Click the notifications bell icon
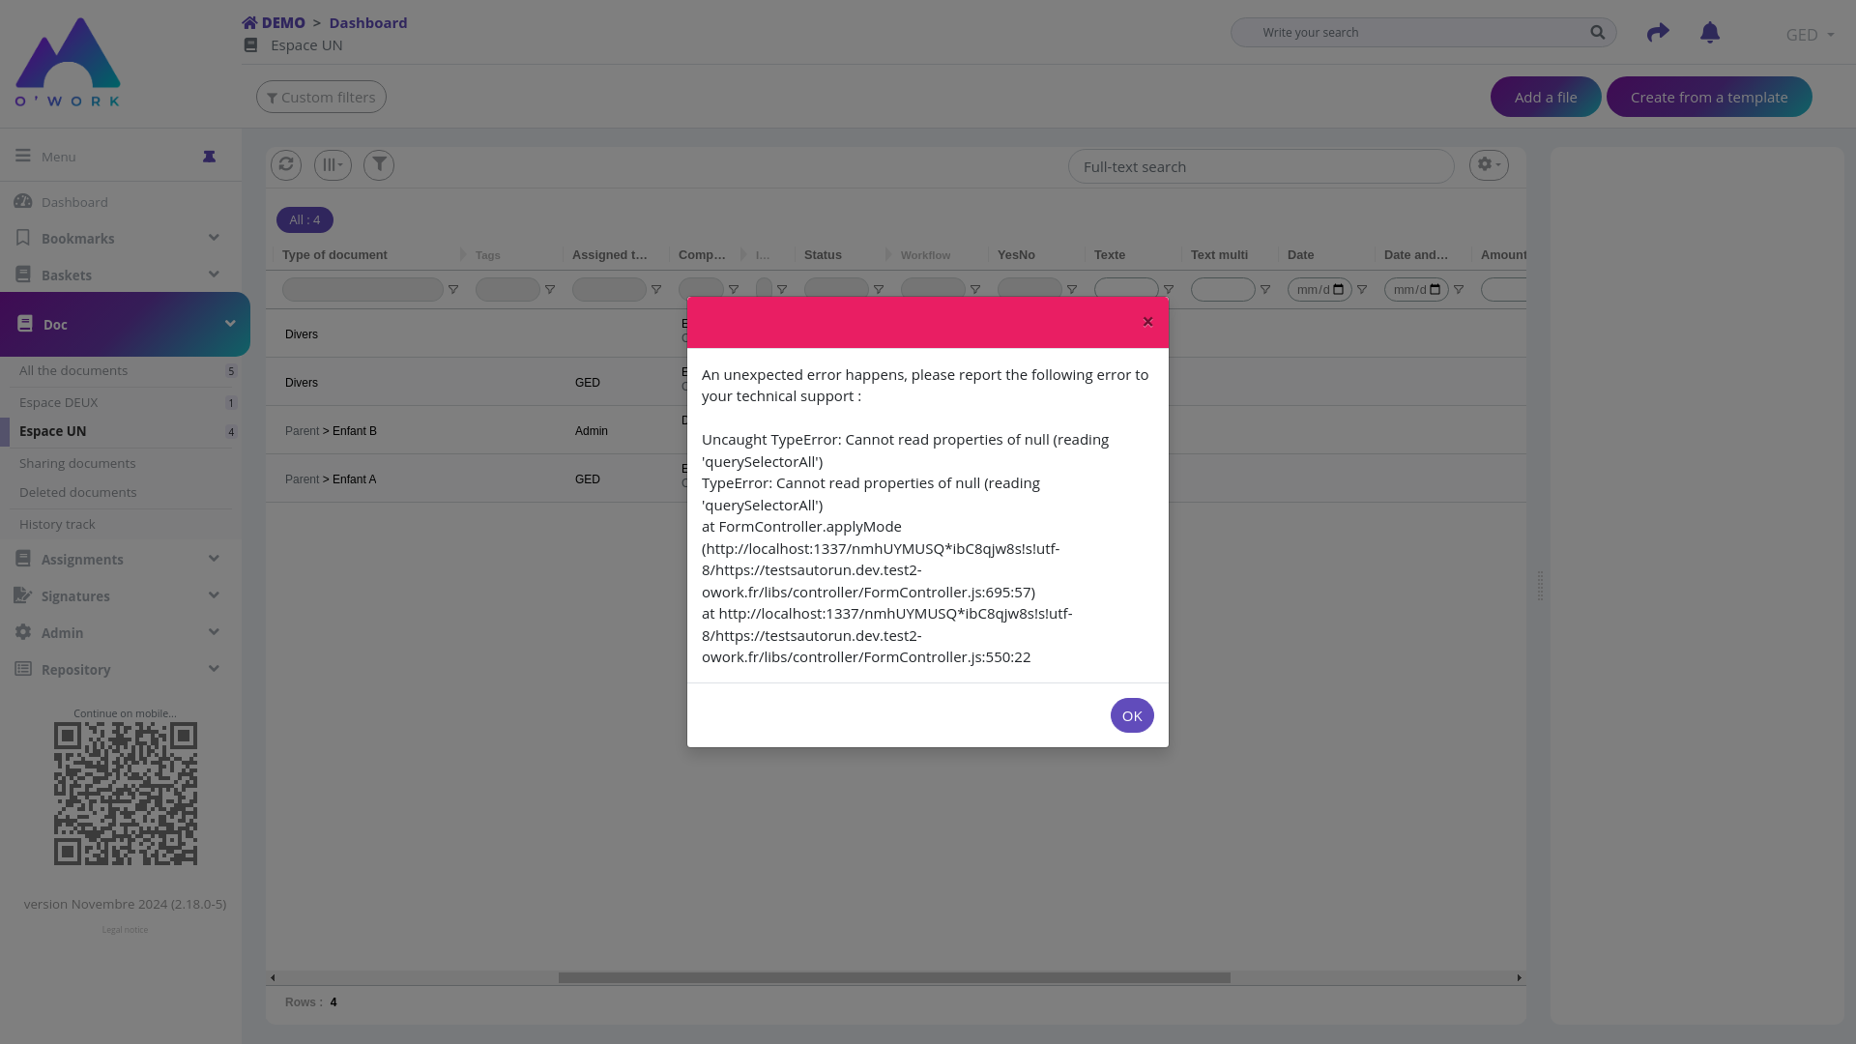The width and height of the screenshot is (1856, 1044). [1710, 33]
